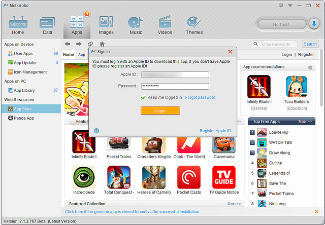Open the Music section
This screenshot has height=225, width=325.
[136, 26]
